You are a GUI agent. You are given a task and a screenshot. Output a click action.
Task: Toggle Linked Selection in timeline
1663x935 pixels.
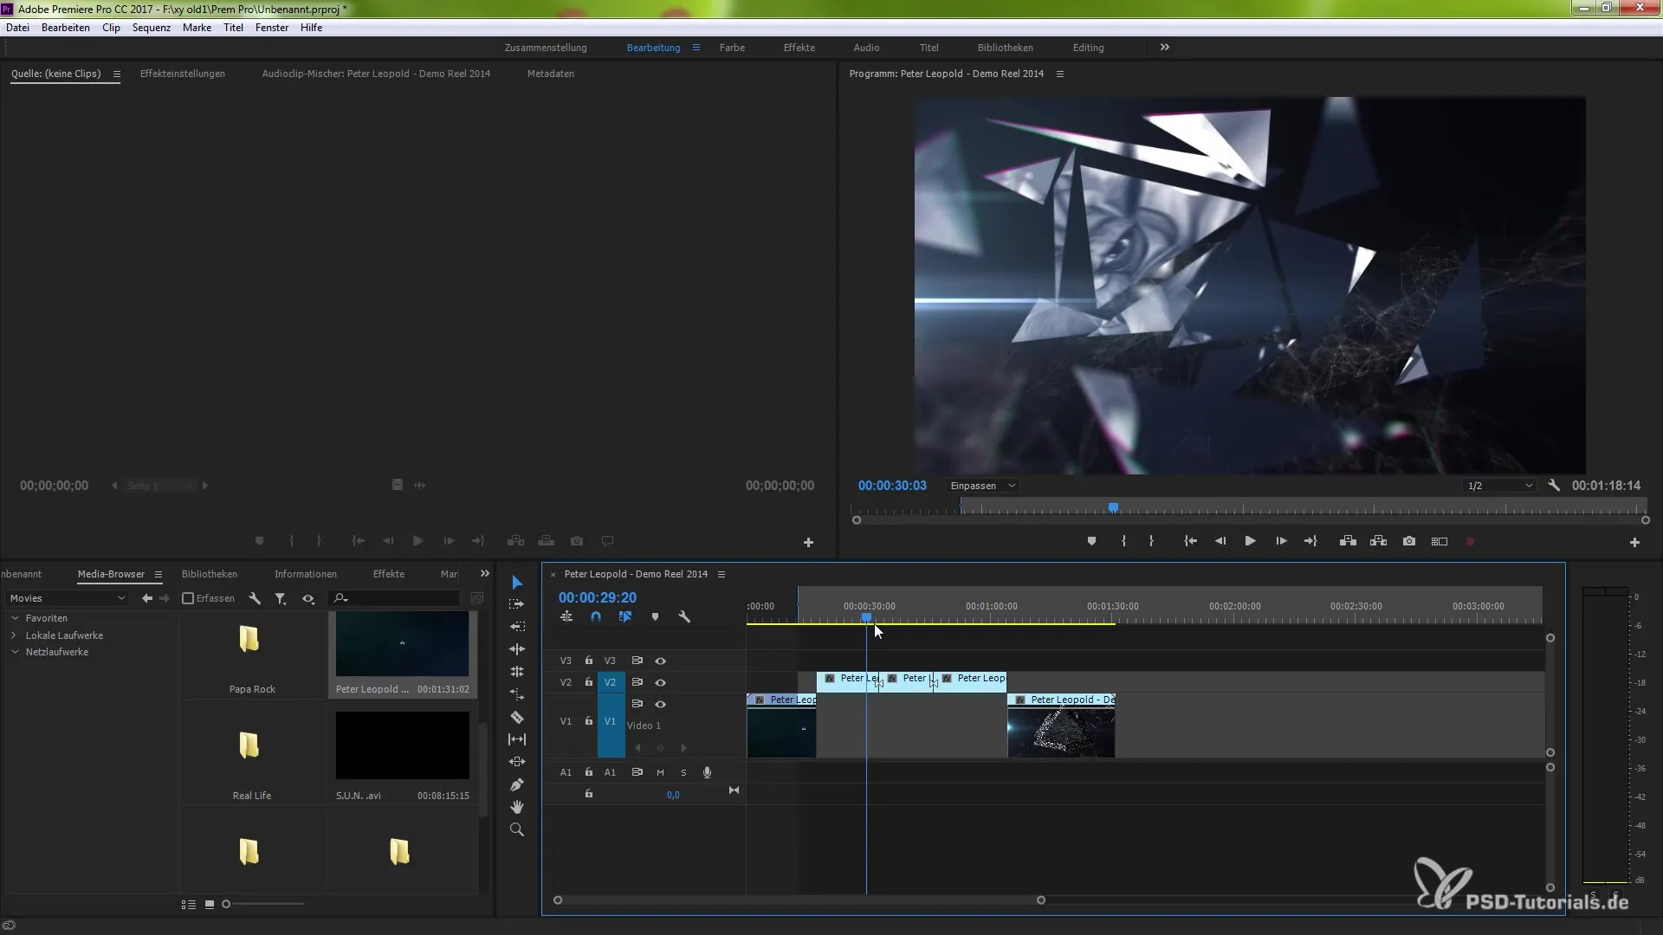(x=625, y=617)
